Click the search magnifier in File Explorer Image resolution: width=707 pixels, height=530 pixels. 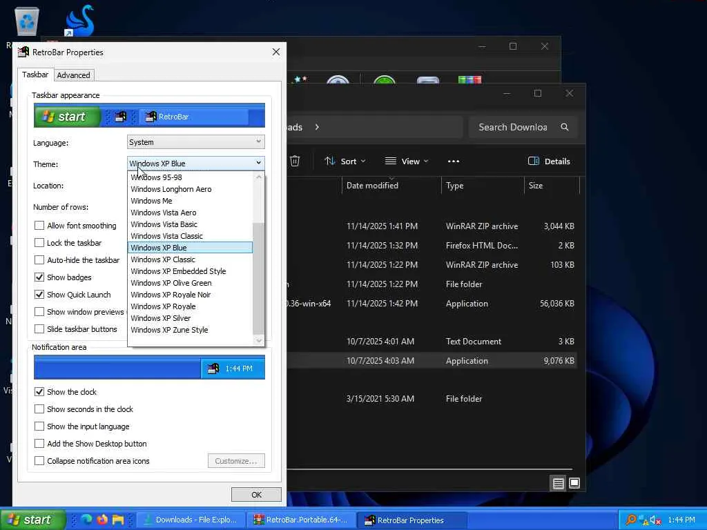coord(565,127)
